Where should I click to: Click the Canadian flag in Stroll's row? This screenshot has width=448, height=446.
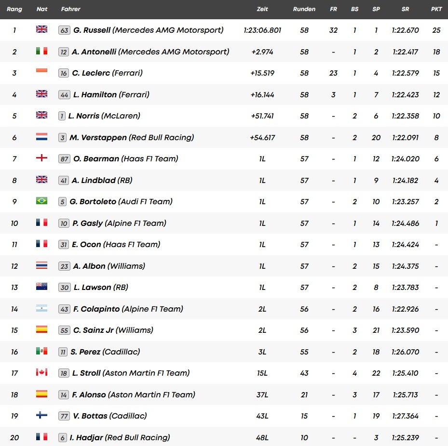click(x=42, y=372)
